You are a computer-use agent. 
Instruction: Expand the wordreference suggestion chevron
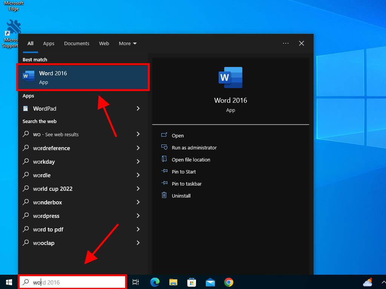pos(138,148)
